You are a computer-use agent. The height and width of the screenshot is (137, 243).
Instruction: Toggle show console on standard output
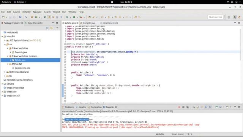pos(206,107)
